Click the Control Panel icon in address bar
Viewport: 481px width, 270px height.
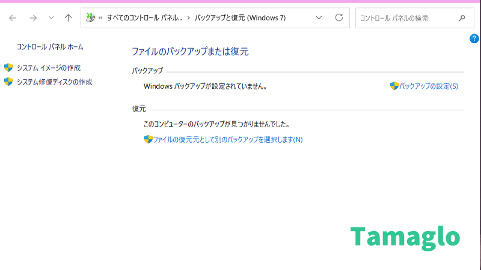click(90, 18)
